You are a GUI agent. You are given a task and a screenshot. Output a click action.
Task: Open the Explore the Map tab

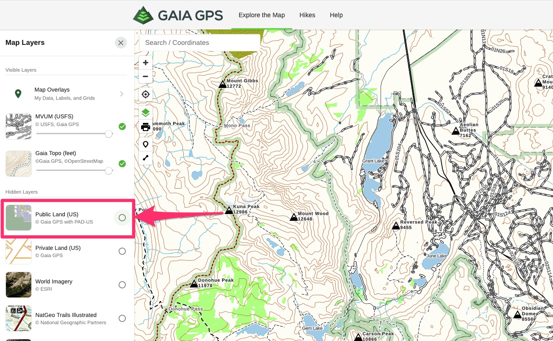tap(262, 15)
